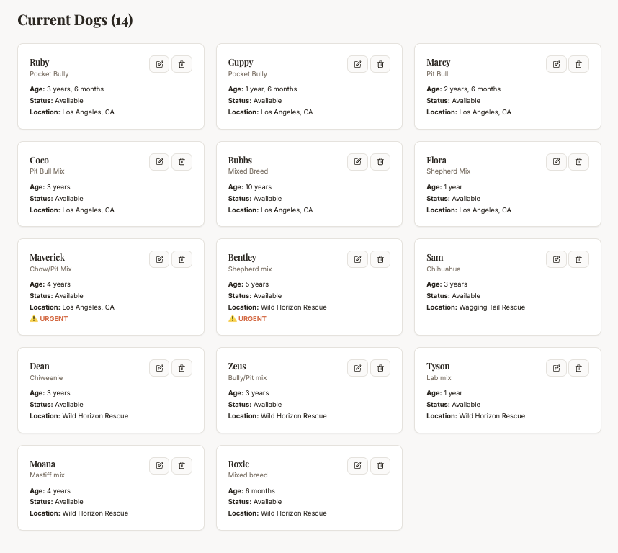Click the URGENT label on Bentley's card
The image size is (618, 553).
247,319
